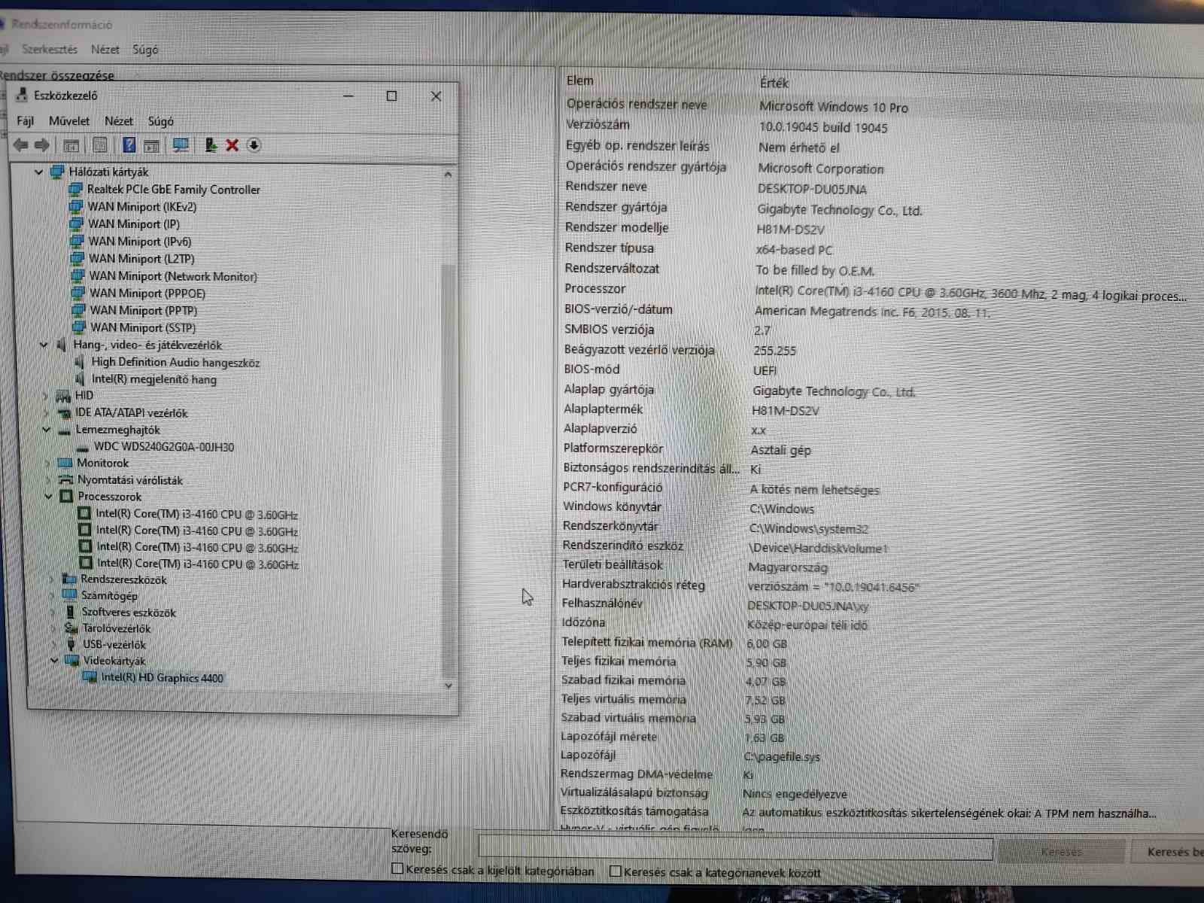Check 'Keresés csak a kategórianevek között' box
This screenshot has height=903, width=1204.
click(616, 871)
